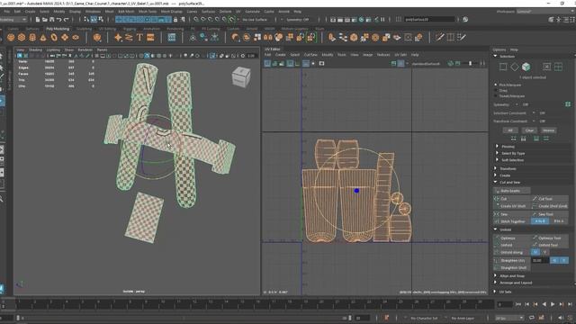576x324 pixels.
Task: Click the polySurface name field in status line
Action: pyautogui.click(x=429, y=19)
